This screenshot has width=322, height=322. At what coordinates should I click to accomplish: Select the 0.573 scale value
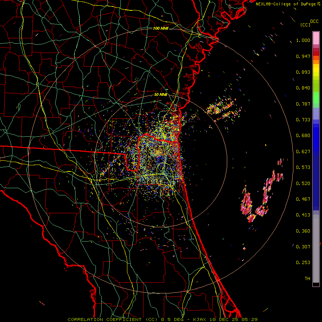tap(303, 167)
